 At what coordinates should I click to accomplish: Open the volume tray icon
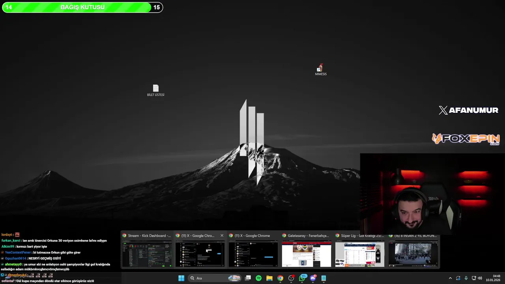click(x=480, y=278)
